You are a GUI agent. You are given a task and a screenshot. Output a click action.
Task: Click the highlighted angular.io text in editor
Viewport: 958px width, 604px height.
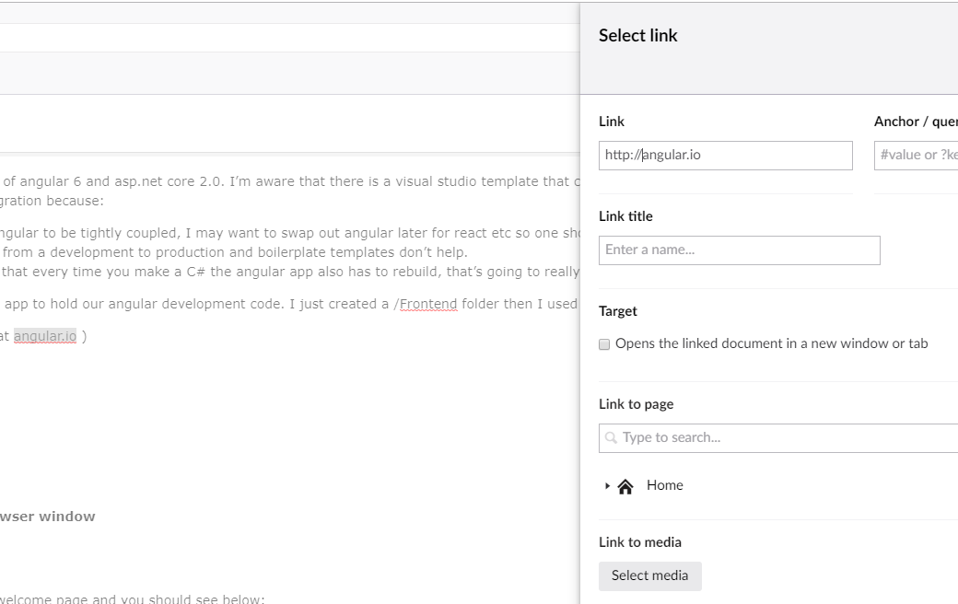point(45,336)
